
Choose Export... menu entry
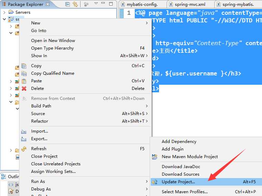pos(85,139)
